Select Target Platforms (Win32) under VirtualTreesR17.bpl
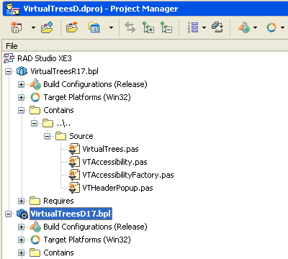288x259 pixels. pos(87,97)
